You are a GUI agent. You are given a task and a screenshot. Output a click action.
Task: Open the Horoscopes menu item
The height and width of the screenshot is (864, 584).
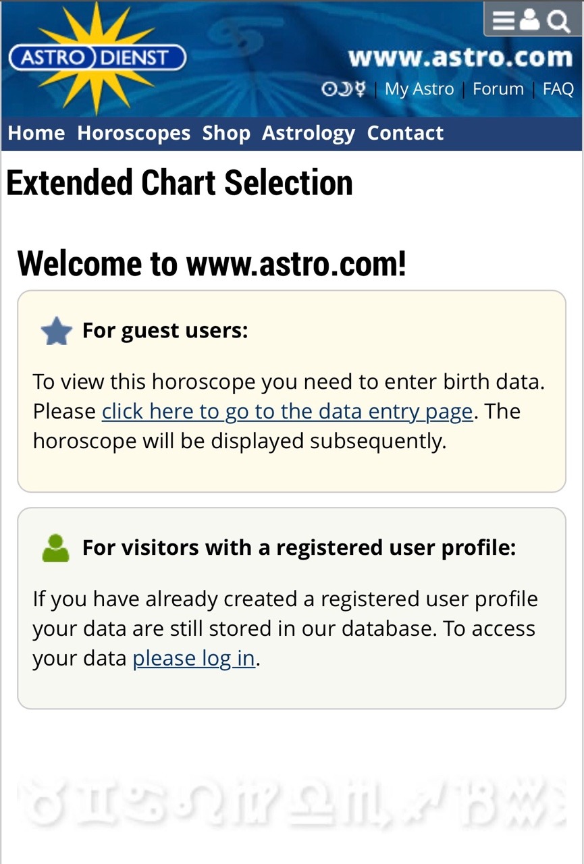(x=134, y=134)
